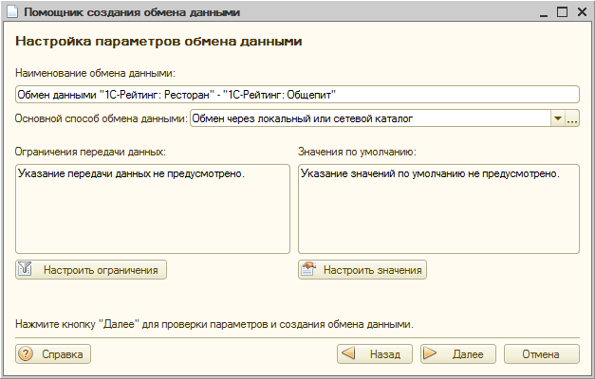Expand the Основной способ обмена данными dropdown arrow

[x=557, y=118]
